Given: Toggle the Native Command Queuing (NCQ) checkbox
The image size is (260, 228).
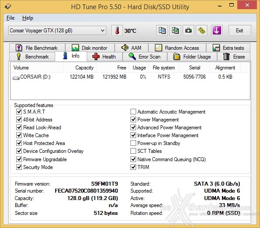Looking at the screenshot, I should [x=134, y=159].
